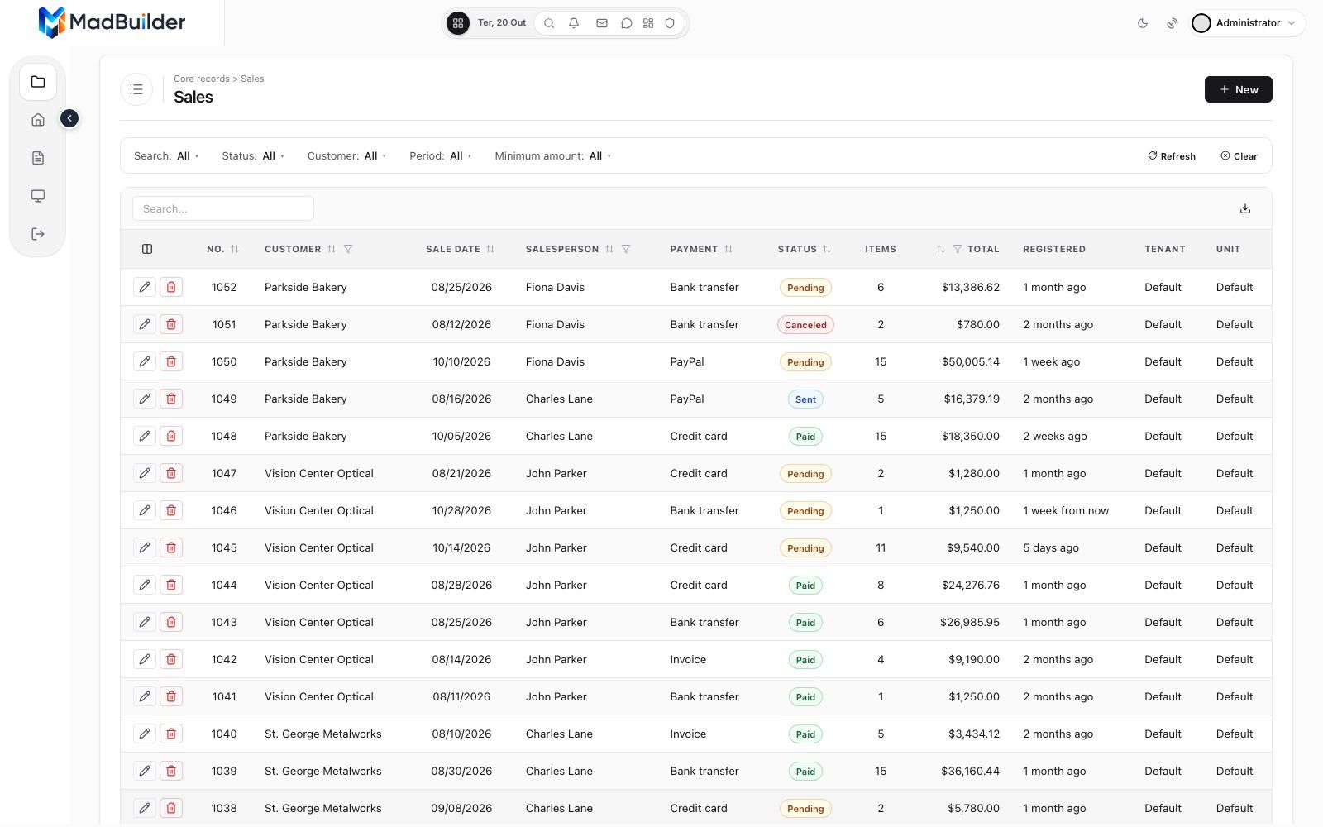Focus the table Search input field
The width and height of the screenshot is (1323, 827).
[x=223, y=208]
